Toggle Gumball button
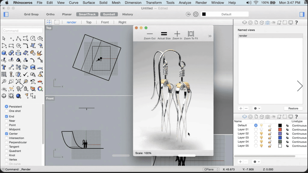The width and height of the screenshot is (308, 173). click(109, 14)
